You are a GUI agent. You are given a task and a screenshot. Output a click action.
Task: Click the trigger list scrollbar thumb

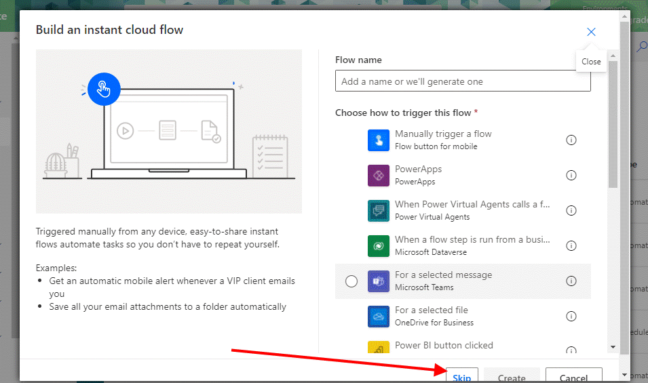[613, 124]
